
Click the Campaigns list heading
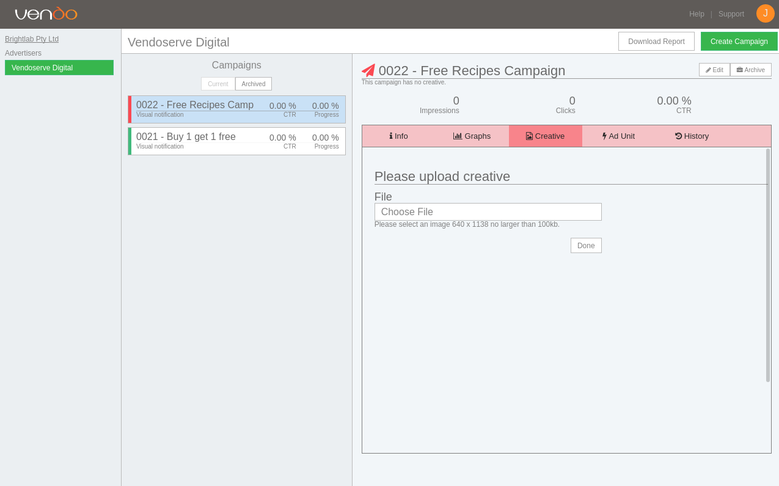click(x=236, y=65)
